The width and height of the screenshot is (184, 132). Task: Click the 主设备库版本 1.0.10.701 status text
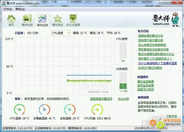tap(50, 128)
